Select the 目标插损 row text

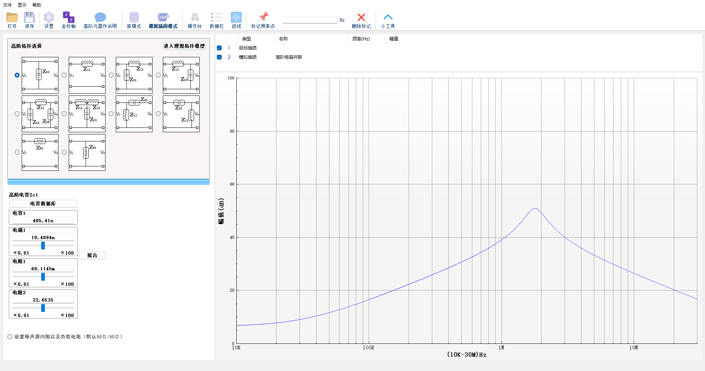tap(248, 48)
